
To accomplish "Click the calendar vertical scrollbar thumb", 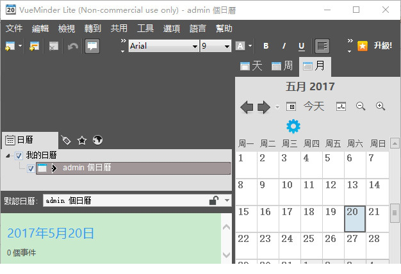I will (395, 213).
